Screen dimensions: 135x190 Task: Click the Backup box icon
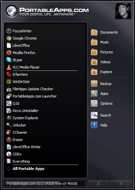click(x=94, y=84)
